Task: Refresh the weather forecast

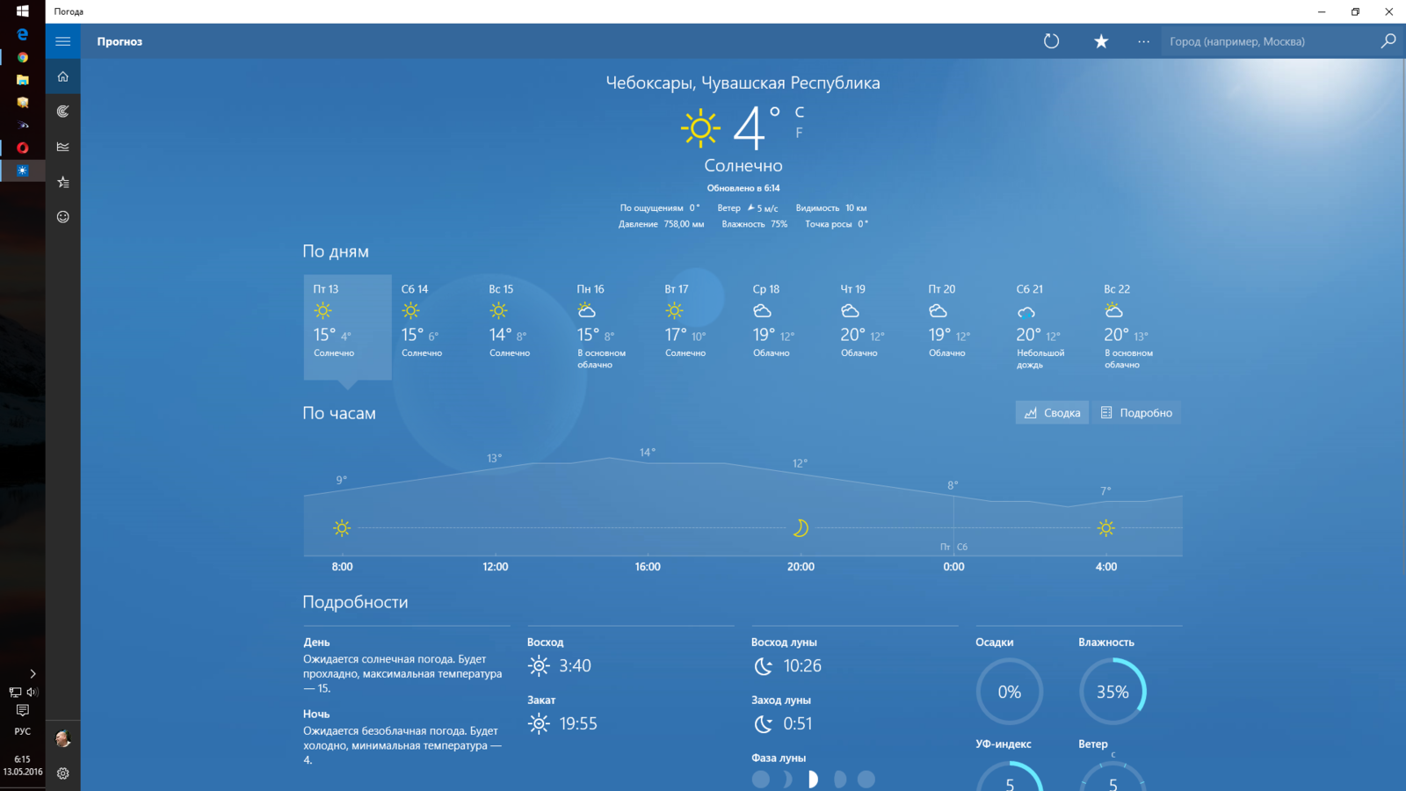Action: 1051,41
